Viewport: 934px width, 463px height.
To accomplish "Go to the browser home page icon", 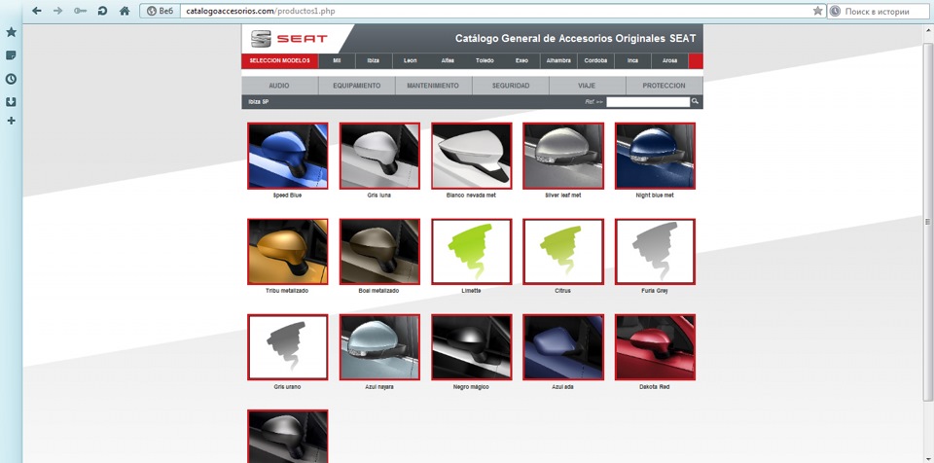I will tap(125, 11).
